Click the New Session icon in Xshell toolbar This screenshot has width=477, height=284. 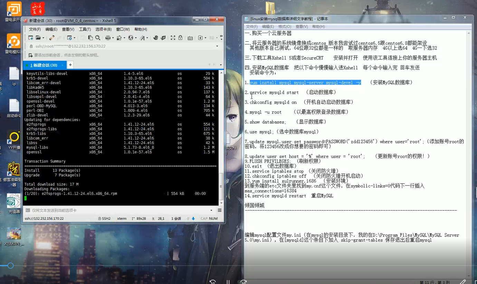pos(31,38)
